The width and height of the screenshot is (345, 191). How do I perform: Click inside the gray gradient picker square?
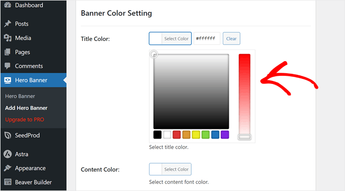[191, 91]
